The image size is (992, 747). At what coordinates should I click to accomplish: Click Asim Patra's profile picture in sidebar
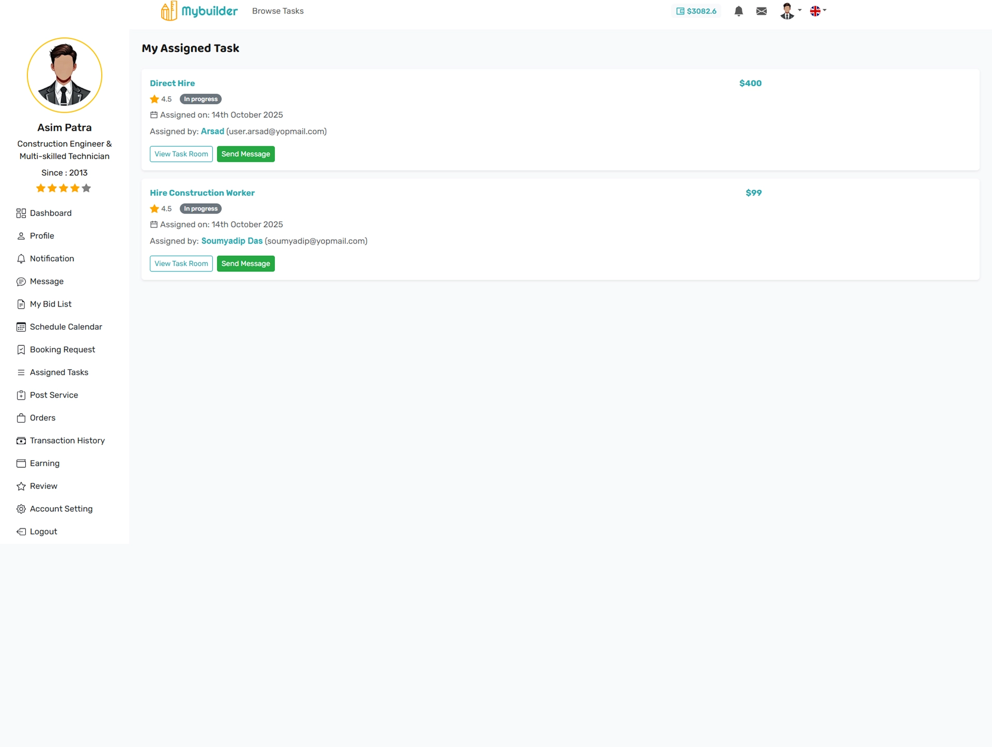tap(65, 75)
